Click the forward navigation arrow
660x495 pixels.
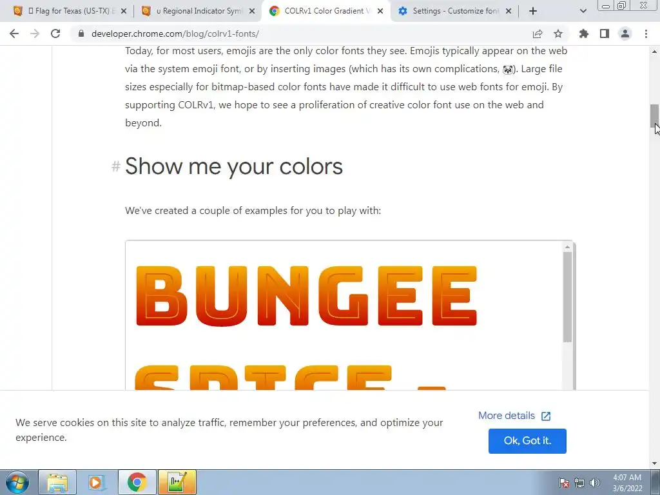pos(35,34)
